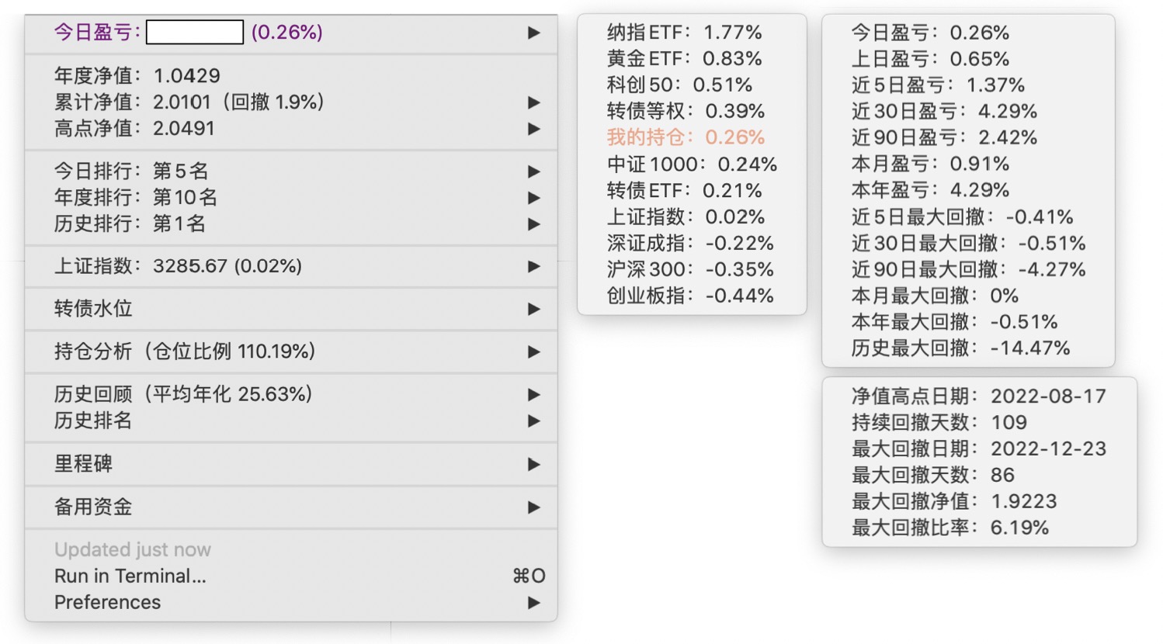This screenshot has height=644, width=1163.
Task: Expand the 累计净值 submenu arrow
Action: pos(533,102)
